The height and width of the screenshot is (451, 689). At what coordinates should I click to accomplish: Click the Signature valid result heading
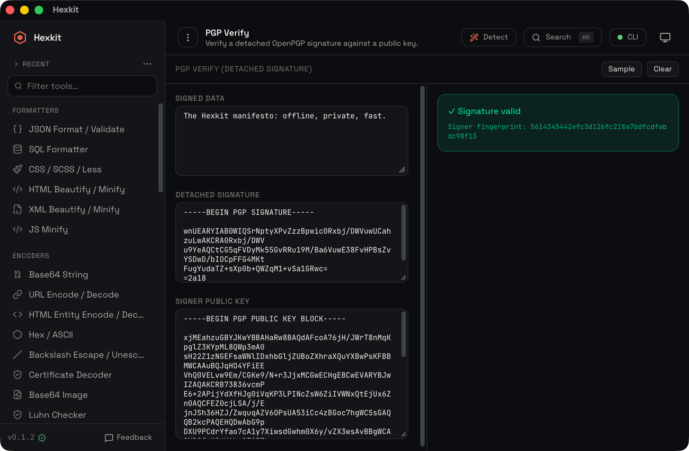coord(484,111)
